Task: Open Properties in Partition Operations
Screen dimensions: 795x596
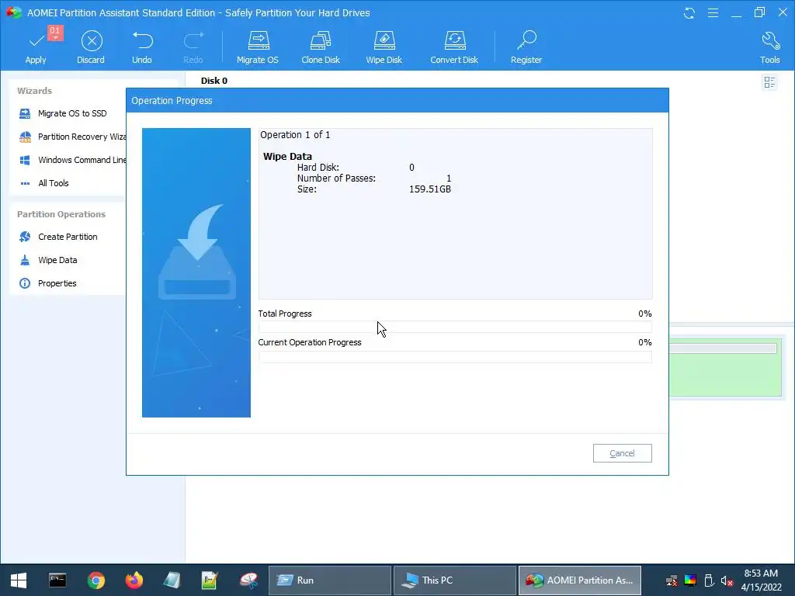Action: pos(47,284)
